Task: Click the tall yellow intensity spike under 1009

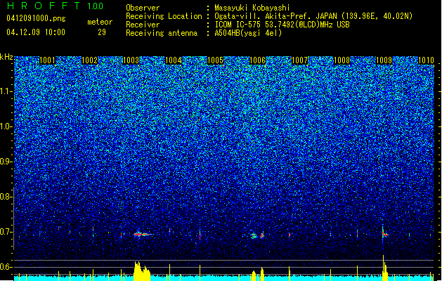Action: [x=384, y=268]
